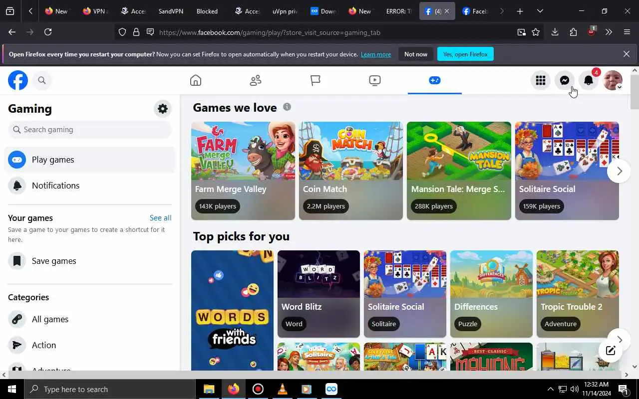Open Mansion Tale: Merge game card
The image size is (639, 399).
tap(459, 171)
